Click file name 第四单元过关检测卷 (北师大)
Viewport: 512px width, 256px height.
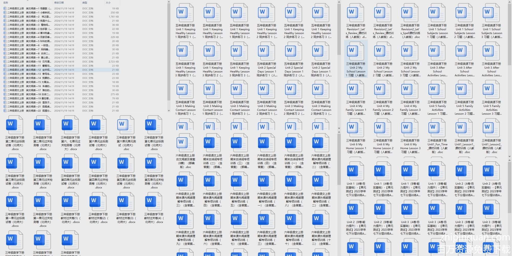[x=99, y=182]
